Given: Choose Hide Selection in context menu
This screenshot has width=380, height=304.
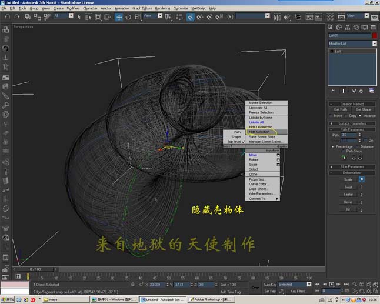Looking at the screenshot, I should tap(266, 132).
